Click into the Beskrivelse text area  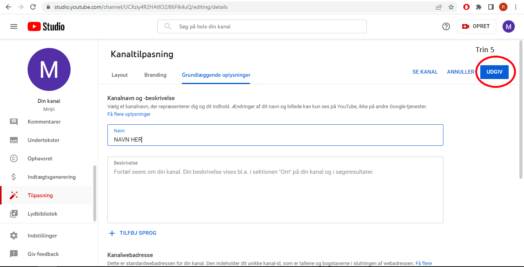point(275,192)
